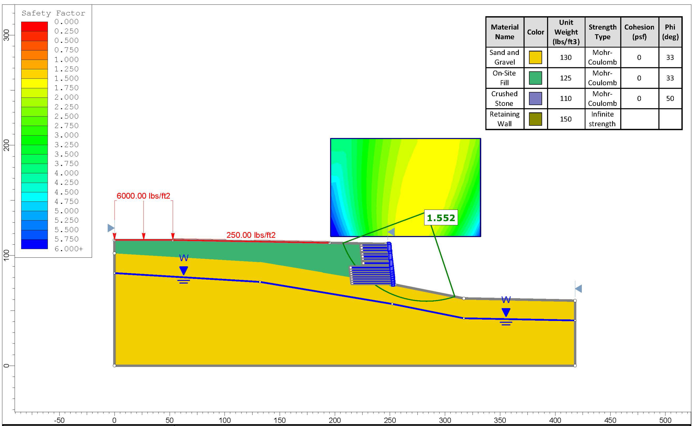Click the Strength Type column header

(x=604, y=31)
